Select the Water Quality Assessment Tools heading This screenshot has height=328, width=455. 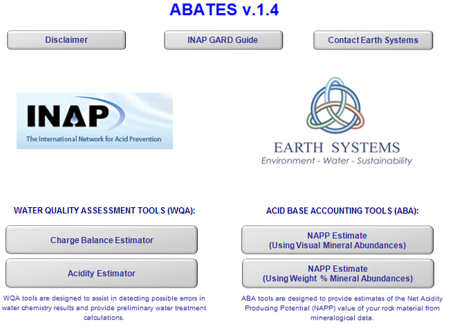pyautogui.click(x=104, y=211)
